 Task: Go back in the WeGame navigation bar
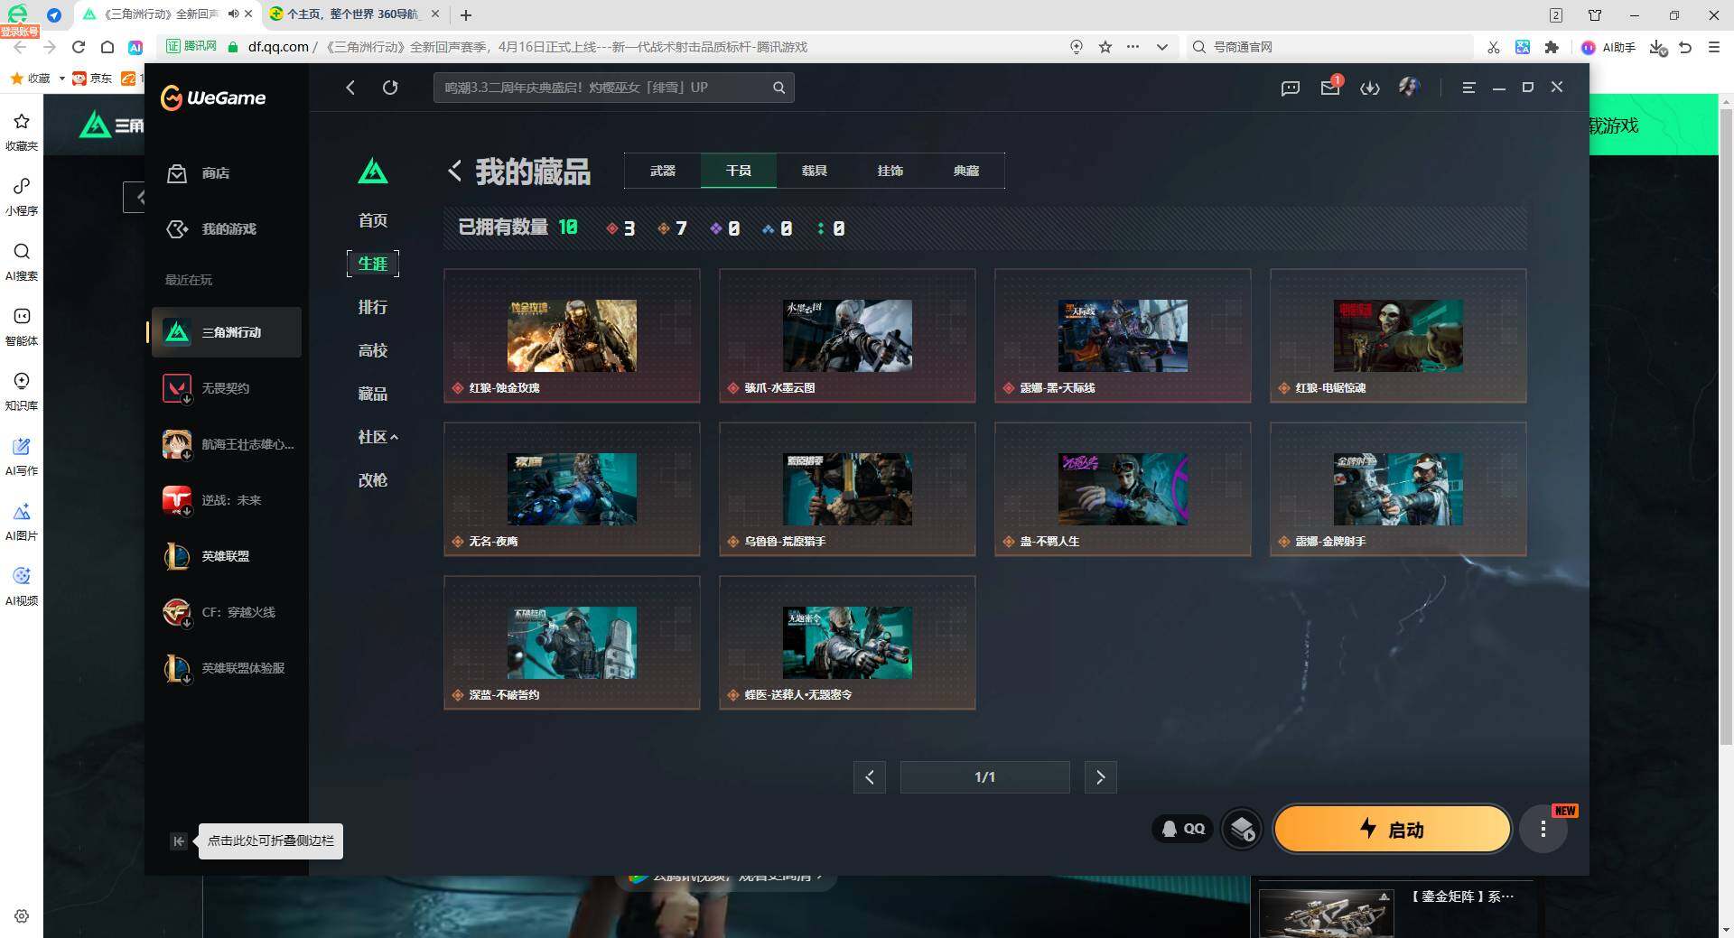point(350,88)
